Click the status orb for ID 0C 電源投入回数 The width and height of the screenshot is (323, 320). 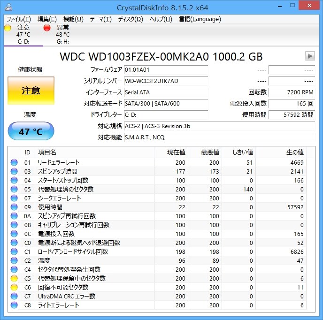14,234
